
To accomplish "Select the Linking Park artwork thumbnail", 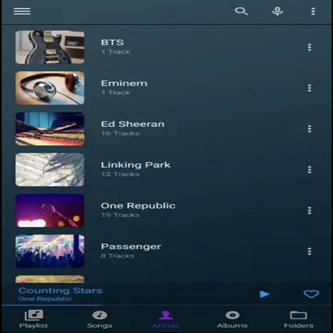I will (x=50, y=170).
